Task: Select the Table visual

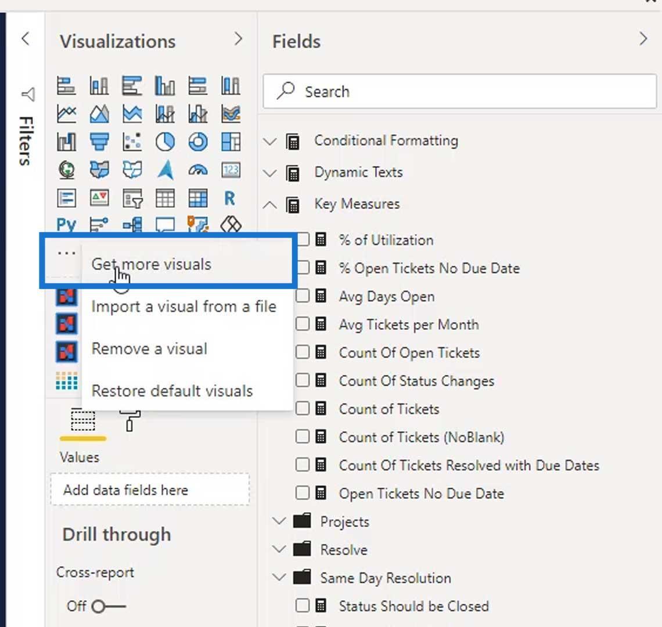Action: pyautogui.click(x=165, y=197)
